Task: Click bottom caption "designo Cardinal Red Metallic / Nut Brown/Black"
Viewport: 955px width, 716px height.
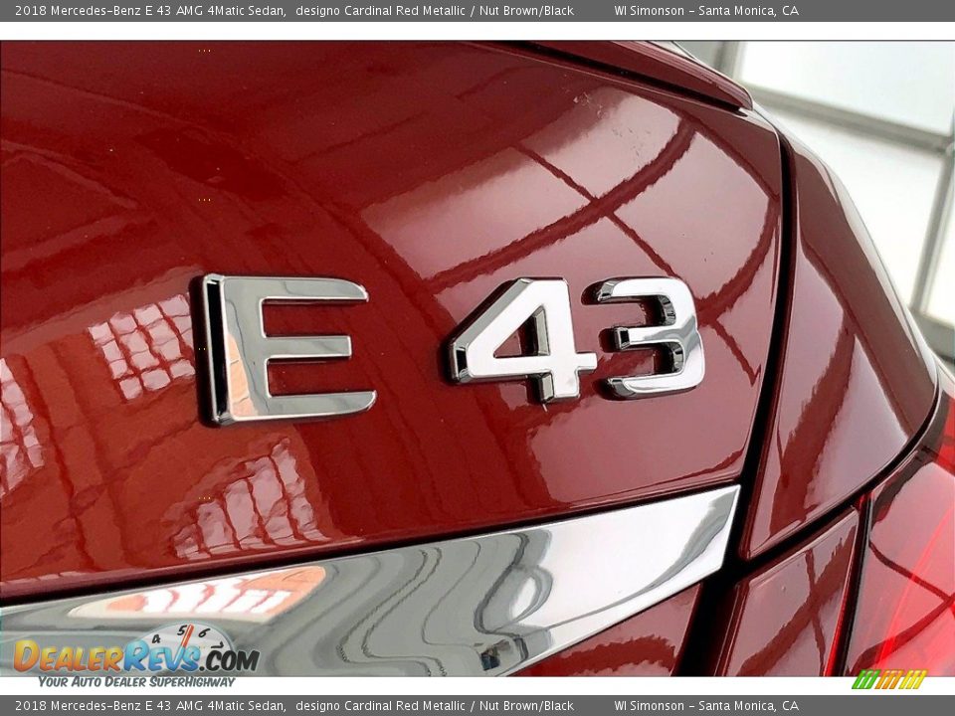Action: click(435, 706)
